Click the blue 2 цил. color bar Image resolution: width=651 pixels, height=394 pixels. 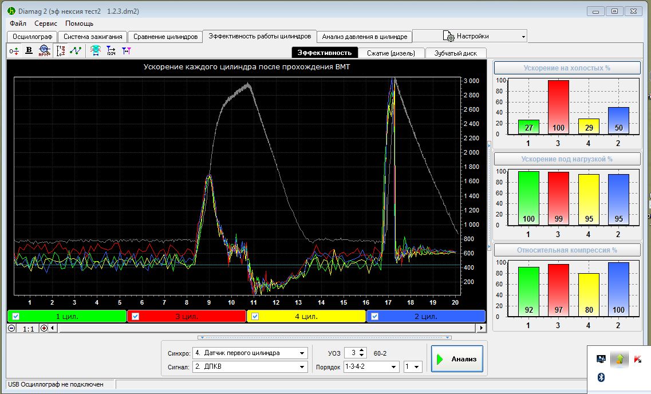click(x=426, y=316)
